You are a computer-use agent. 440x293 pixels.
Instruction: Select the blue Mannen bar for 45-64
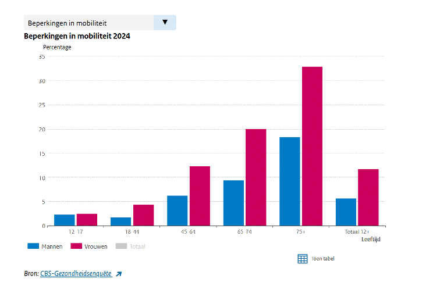click(177, 210)
